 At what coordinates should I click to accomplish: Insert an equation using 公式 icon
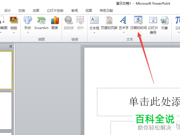coord(177,20)
